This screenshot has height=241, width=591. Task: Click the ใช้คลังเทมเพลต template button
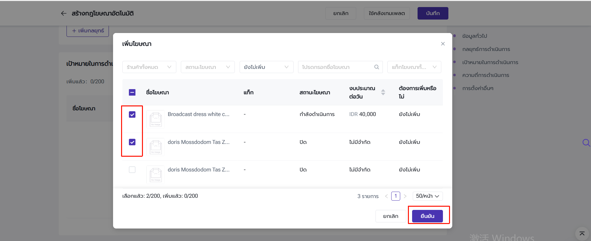[x=386, y=13]
